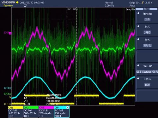158x118 pixels.
Task: Click the JPEG format button
Action: point(147,32)
